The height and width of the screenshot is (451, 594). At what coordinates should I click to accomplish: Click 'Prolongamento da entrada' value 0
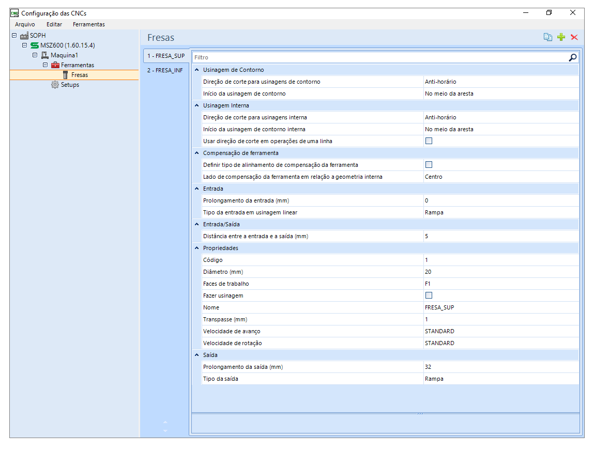[x=501, y=200]
